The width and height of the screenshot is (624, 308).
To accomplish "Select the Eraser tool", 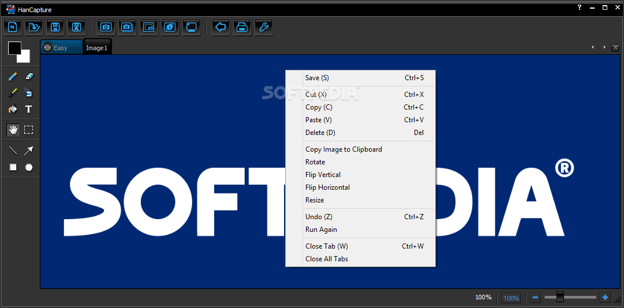I will pyautogui.click(x=29, y=76).
